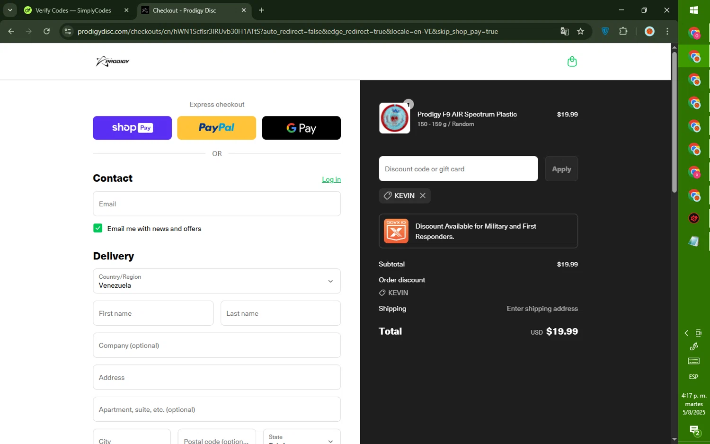Screen dimensions: 710x444
Task: Open Windows Ink Workspace pen icon
Action: tap(694, 346)
